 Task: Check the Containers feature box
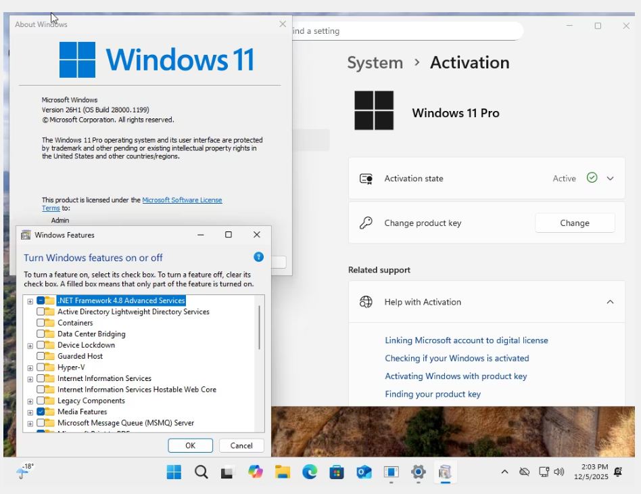[x=41, y=323]
